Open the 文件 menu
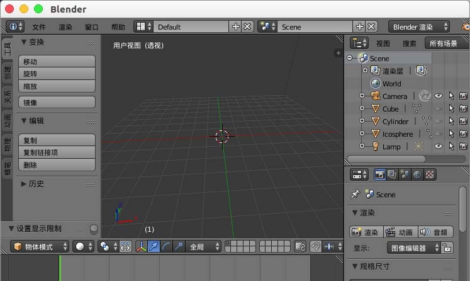470x281 pixels. click(39, 27)
